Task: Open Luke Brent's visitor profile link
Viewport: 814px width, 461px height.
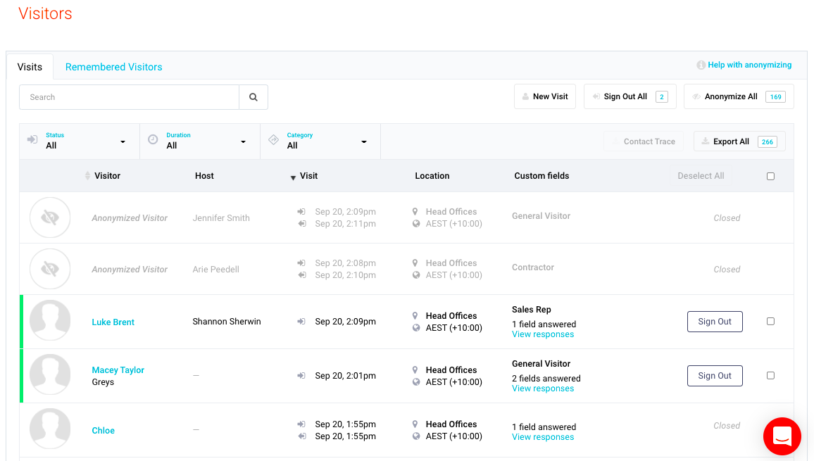Action: pyautogui.click(x=113, y=322)
